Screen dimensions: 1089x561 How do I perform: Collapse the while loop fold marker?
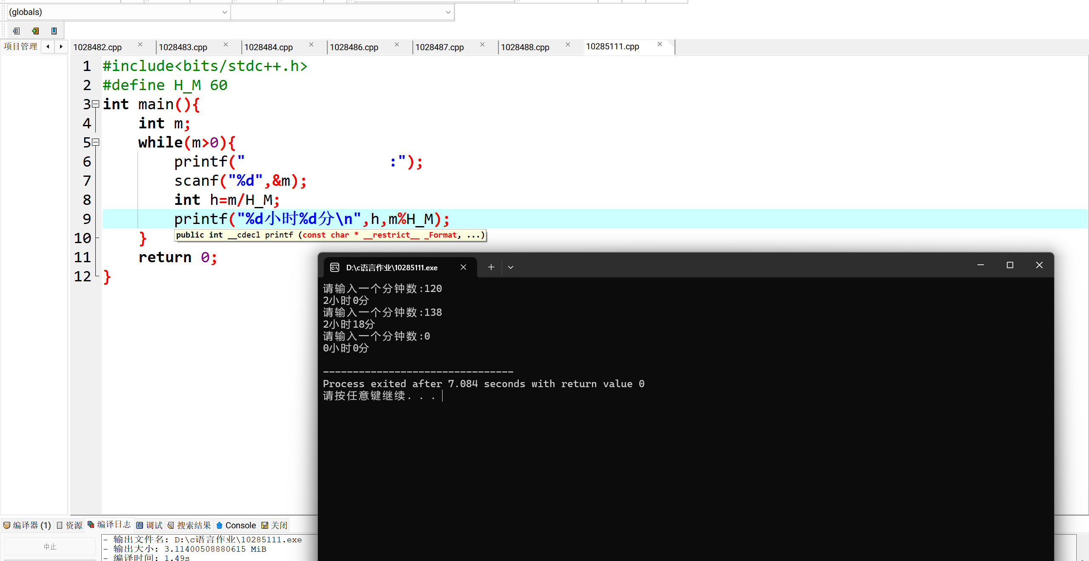tap(96, 142)
